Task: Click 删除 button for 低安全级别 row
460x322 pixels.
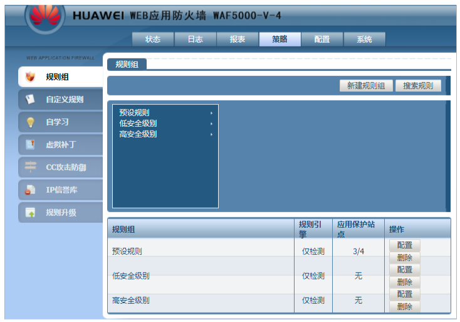Action: tap(405, 282)
